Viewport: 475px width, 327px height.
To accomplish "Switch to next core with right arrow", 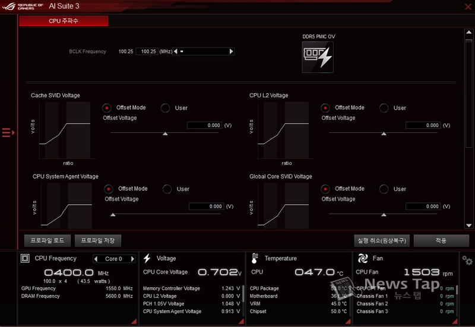I will [x=132, y=259].
